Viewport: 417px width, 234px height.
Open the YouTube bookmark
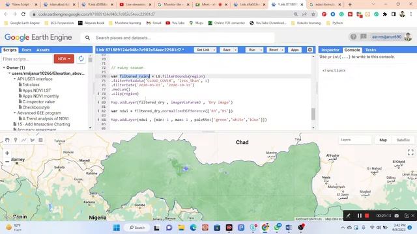tap(175, 23)
